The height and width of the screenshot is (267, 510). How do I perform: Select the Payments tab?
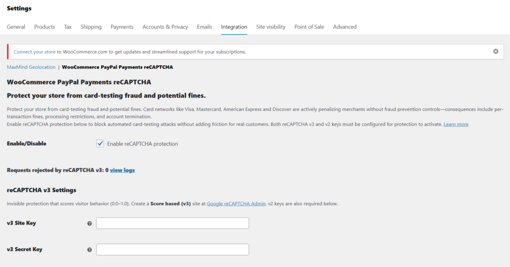click(122, 27)
